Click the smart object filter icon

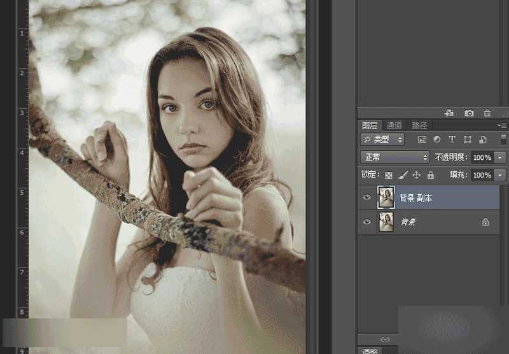click(483, 139)
